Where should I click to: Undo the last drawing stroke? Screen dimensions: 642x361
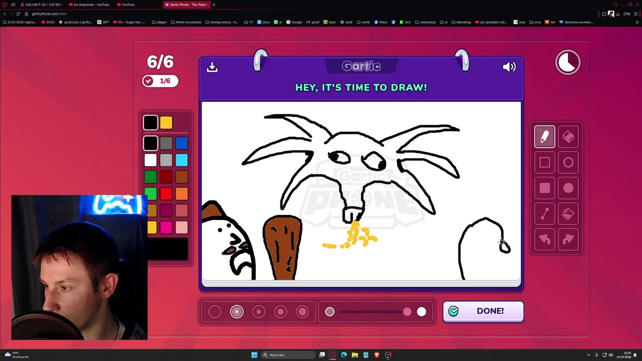click(x=545, y=240)
